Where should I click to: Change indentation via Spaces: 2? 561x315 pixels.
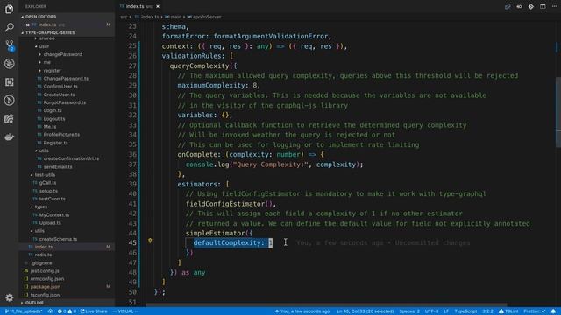[x=409, y=311]
